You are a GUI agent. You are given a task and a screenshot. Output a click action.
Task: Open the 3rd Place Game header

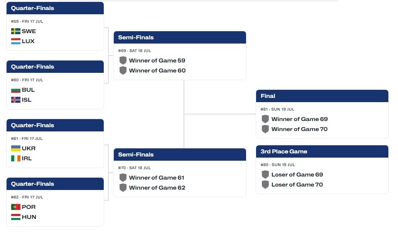[322, 151]
